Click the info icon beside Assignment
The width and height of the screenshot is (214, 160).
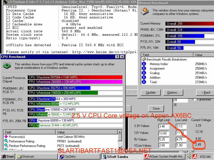click(x=144, y=68)
